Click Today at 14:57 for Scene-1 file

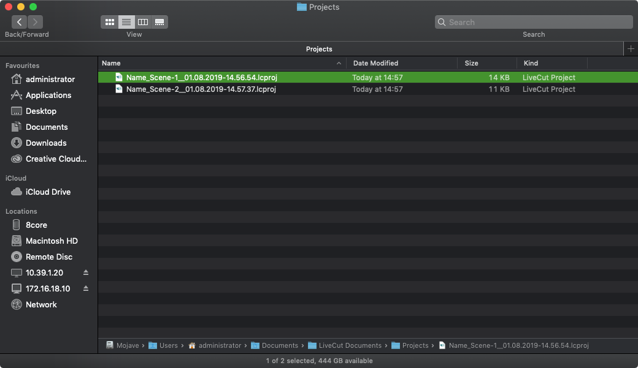377,77
